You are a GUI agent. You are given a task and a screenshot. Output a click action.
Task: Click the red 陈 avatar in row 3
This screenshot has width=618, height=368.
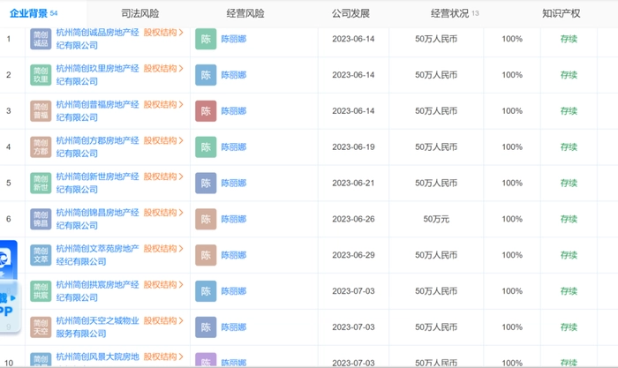pos(206,111)
